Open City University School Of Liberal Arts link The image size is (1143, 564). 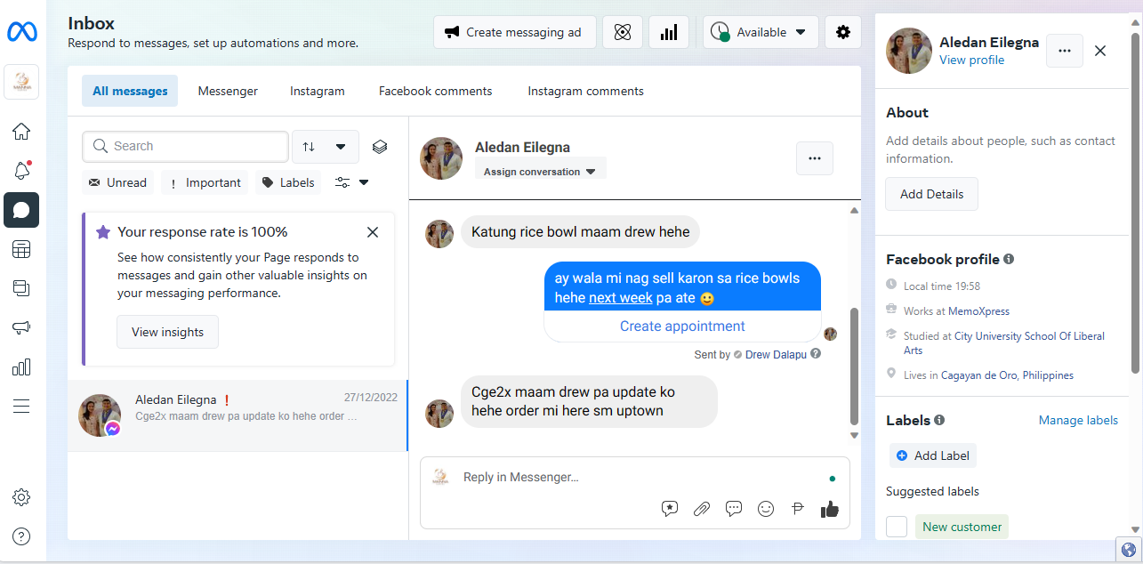coord(1004,343)
